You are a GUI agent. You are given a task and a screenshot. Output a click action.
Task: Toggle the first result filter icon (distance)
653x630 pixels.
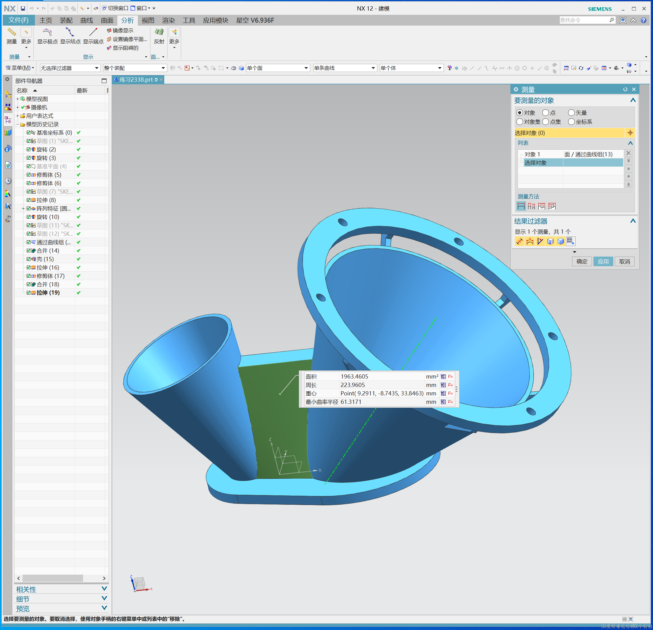pos(519,241)
